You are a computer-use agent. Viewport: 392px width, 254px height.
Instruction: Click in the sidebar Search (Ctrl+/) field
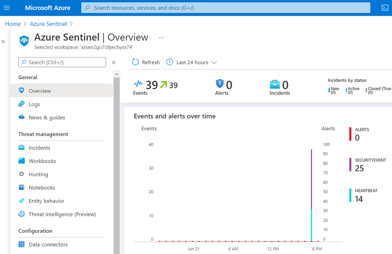[x=62, y=62]
